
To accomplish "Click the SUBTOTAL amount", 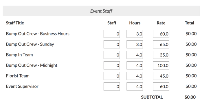I will (190, 97).
